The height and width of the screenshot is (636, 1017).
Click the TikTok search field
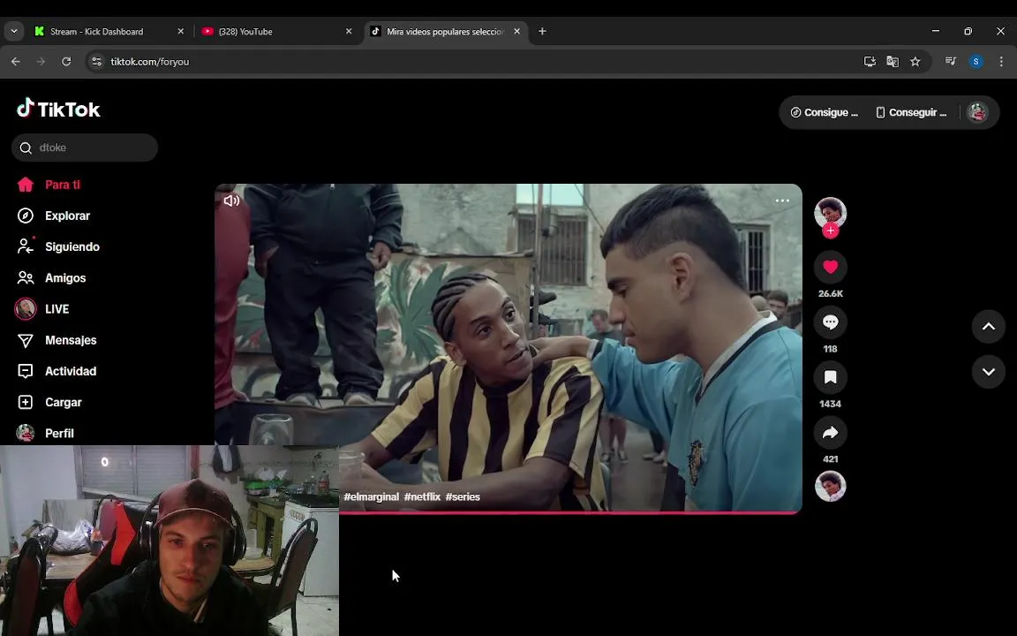click(85, 148)
